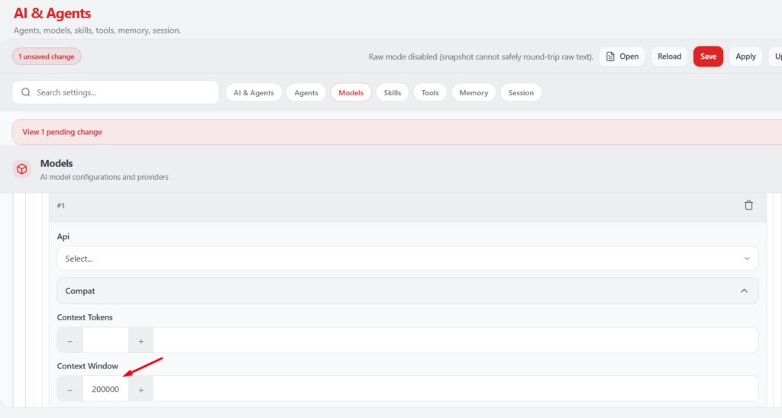Click the red Save button
The width and height of the screenshot is (782, 418).
pos(708,56)
